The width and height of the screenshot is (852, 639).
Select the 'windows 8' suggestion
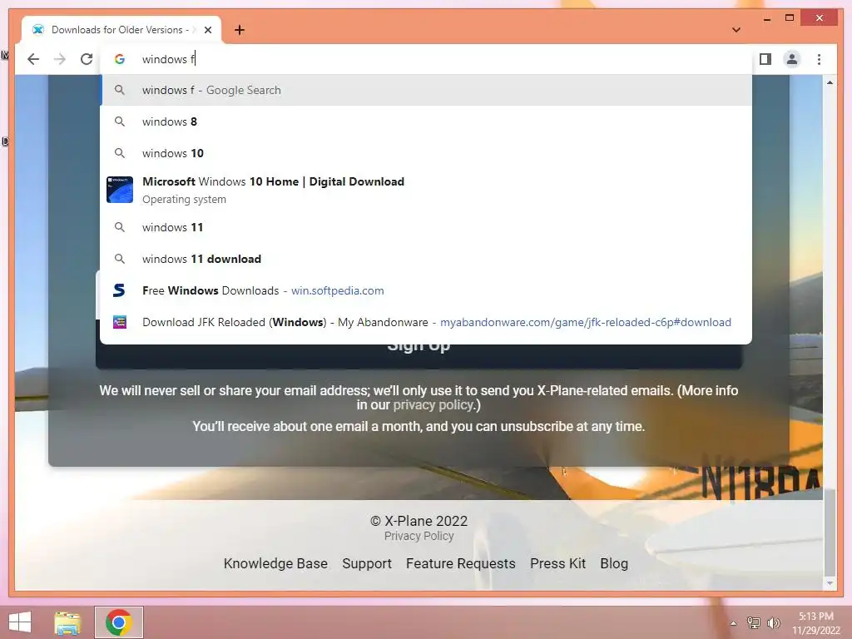(426, 121)
